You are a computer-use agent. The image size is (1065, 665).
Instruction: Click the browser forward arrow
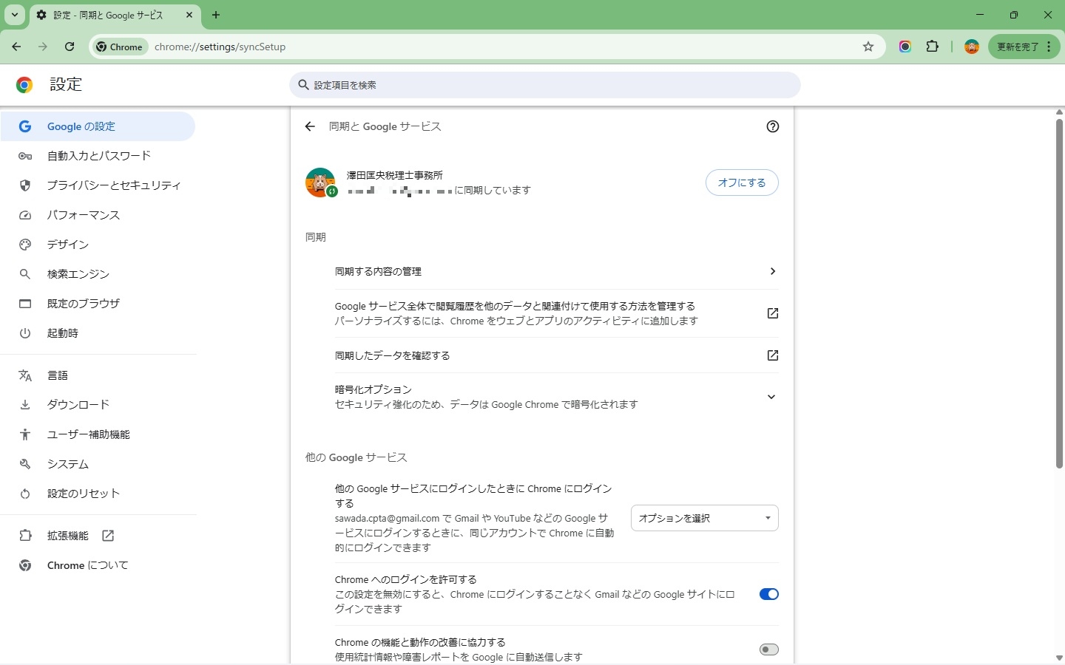[43, 47]
